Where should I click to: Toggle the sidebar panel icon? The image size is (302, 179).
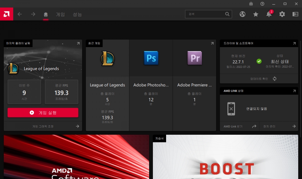point(295,14)
